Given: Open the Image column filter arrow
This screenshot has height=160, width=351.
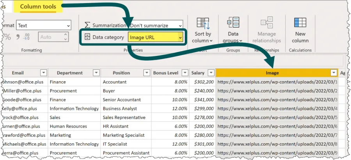Looking at the screenshot, I should (333, 73).
